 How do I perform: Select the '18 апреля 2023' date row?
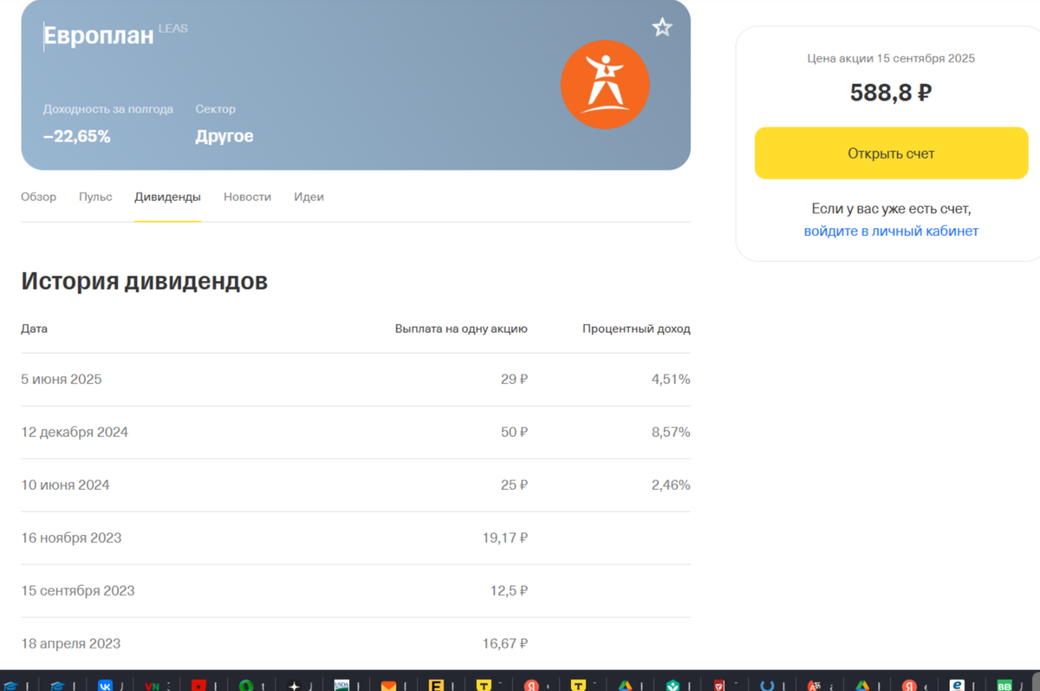(355, 643)
